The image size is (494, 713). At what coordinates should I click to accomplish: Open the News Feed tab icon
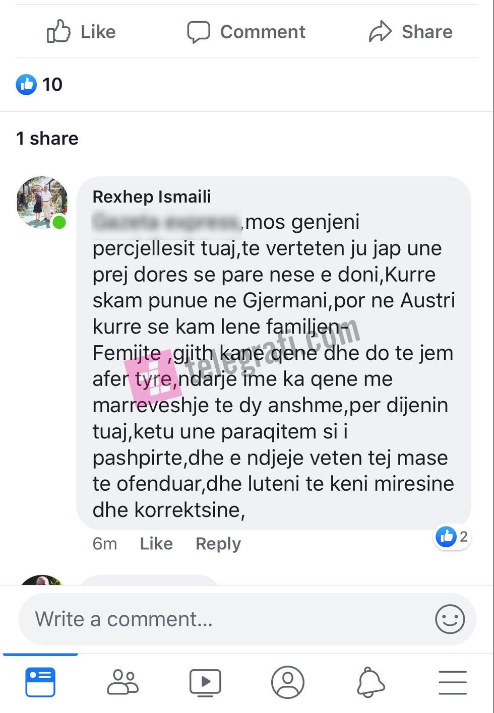click(x=40, y=682)
